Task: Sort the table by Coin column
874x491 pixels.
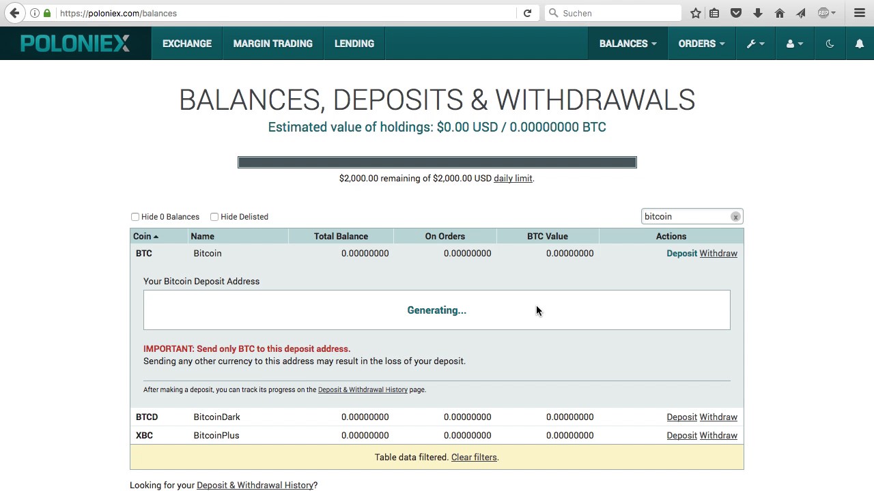Action: pyautogui.click(x=158, y=236)
